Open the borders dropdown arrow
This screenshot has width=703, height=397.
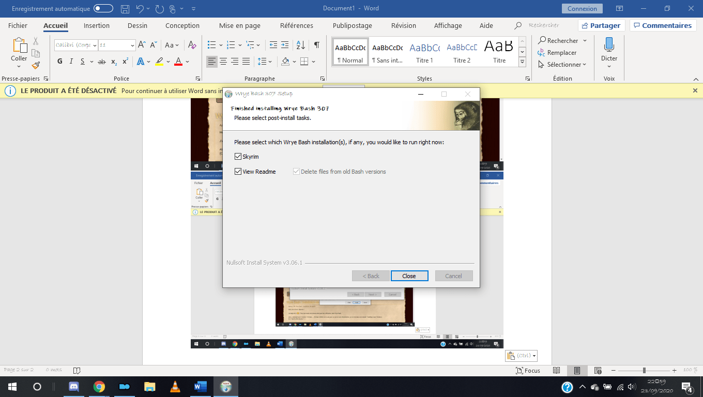[314, 62]
